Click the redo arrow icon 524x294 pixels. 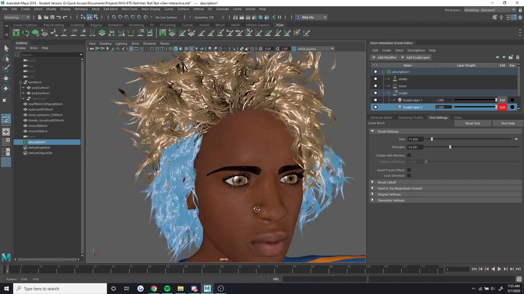click(65, 17)
